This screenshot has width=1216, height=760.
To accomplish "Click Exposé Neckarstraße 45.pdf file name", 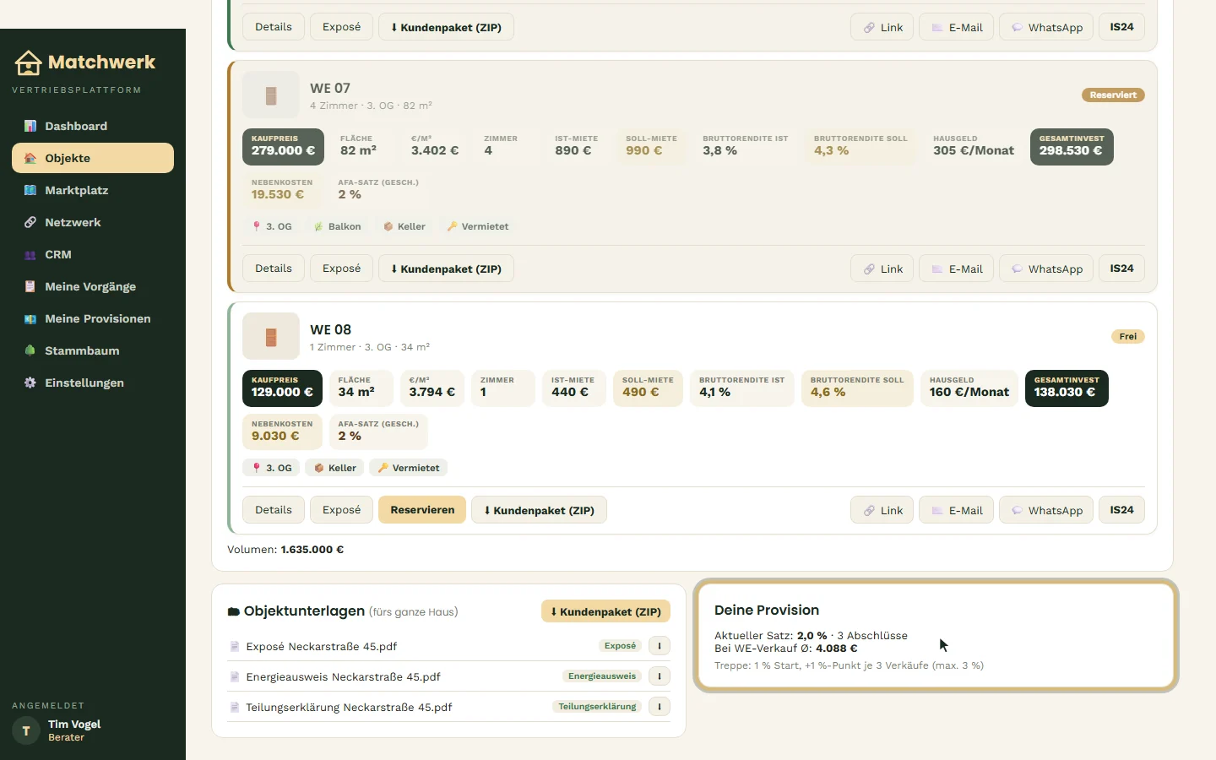I will (x=321, y=647).
